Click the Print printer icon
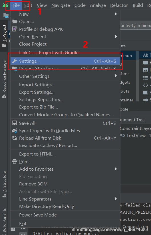 15,162
